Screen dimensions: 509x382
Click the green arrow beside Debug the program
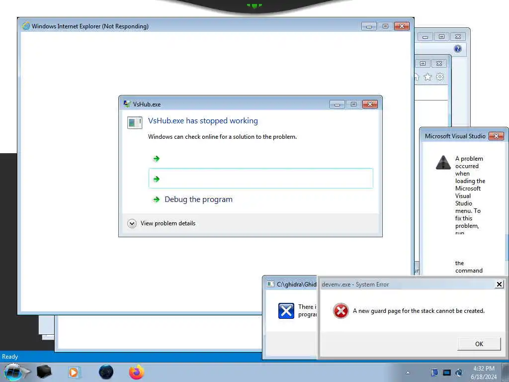156,199
